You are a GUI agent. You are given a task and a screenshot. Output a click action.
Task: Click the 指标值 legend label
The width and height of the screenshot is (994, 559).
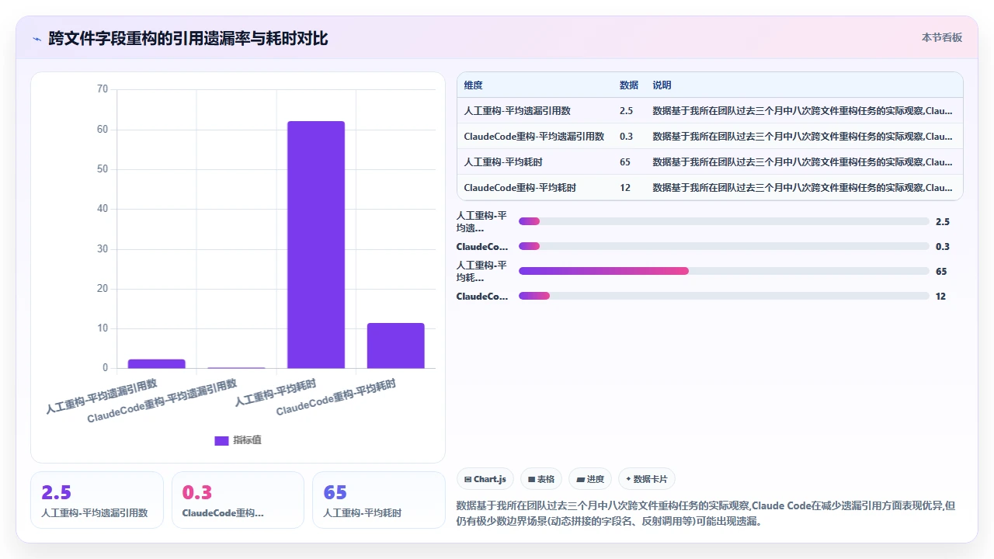click(x=248, y=440)
